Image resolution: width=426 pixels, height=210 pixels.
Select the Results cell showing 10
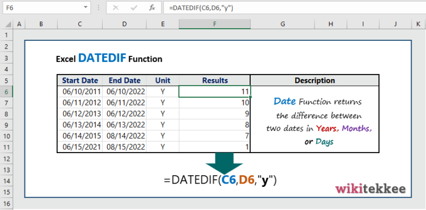(215, 103)
